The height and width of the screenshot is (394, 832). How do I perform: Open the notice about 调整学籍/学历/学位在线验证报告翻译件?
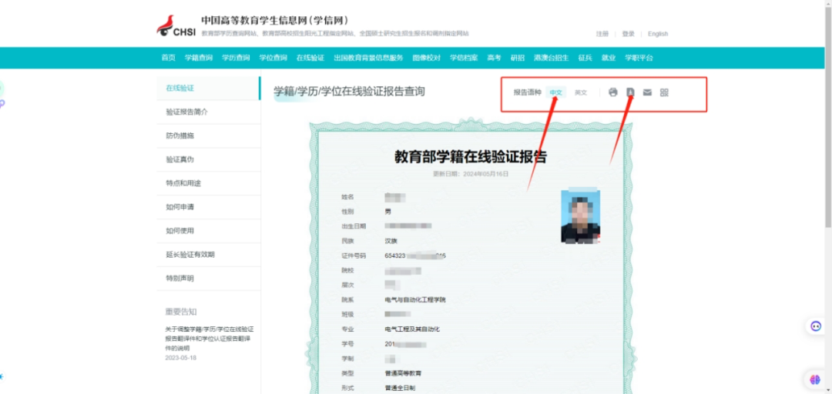(209, 339)
